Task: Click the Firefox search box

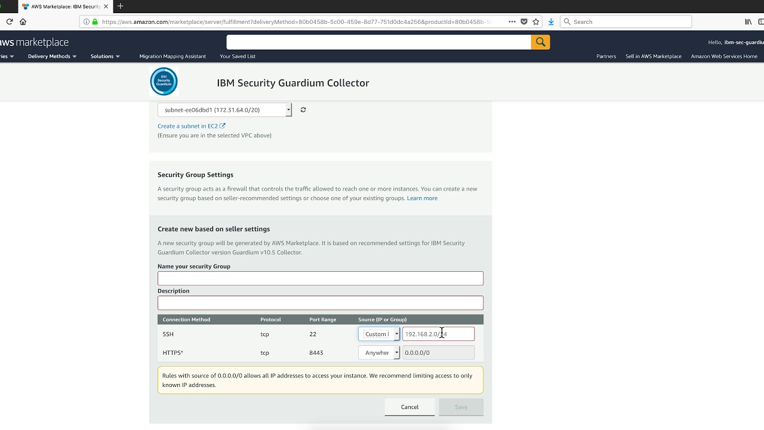Action: [626, 21]
